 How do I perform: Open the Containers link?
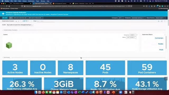coord(159,38)
